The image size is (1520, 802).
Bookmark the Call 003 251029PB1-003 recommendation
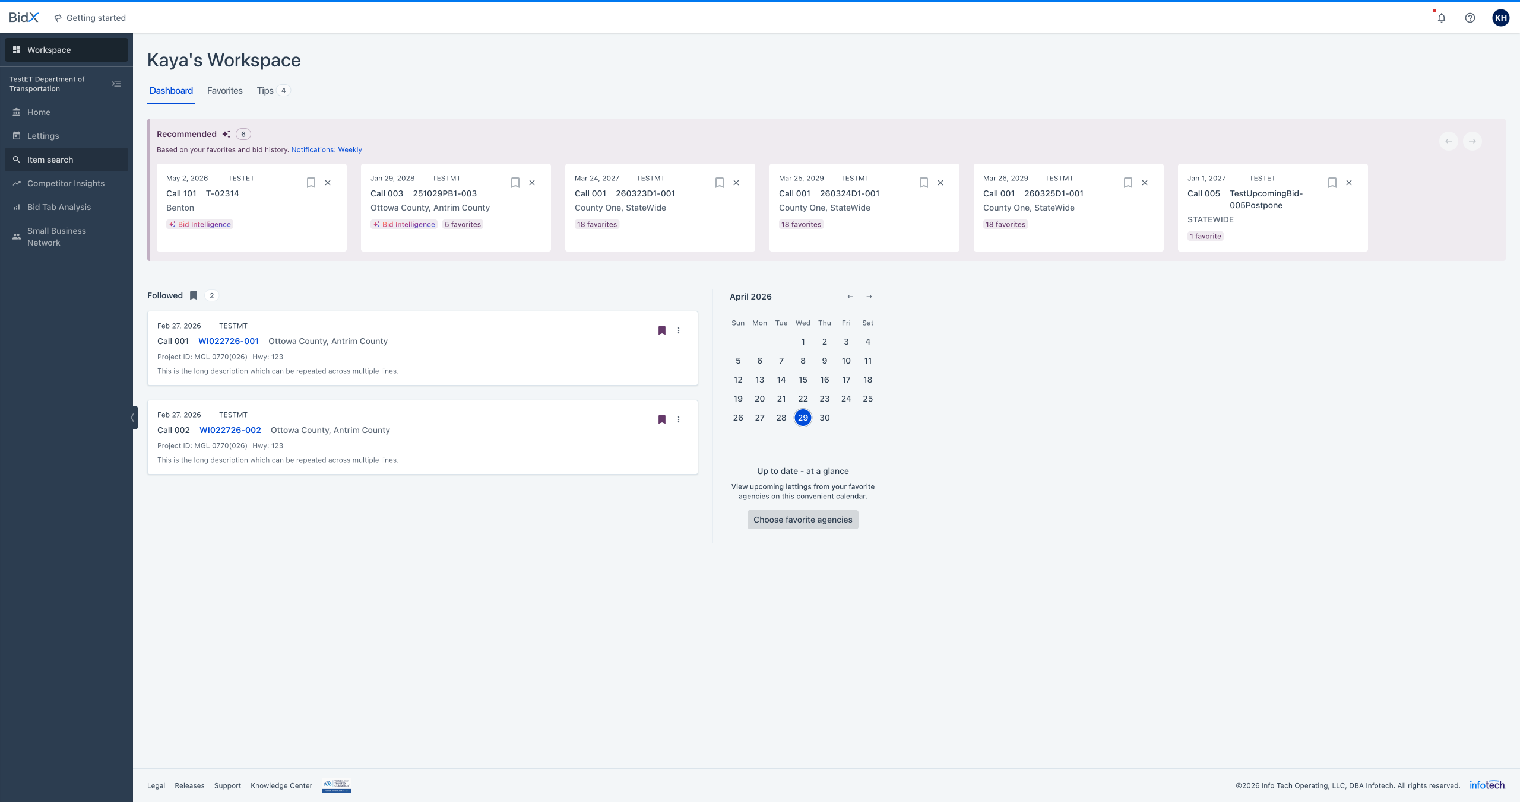(x=515, y=183)
